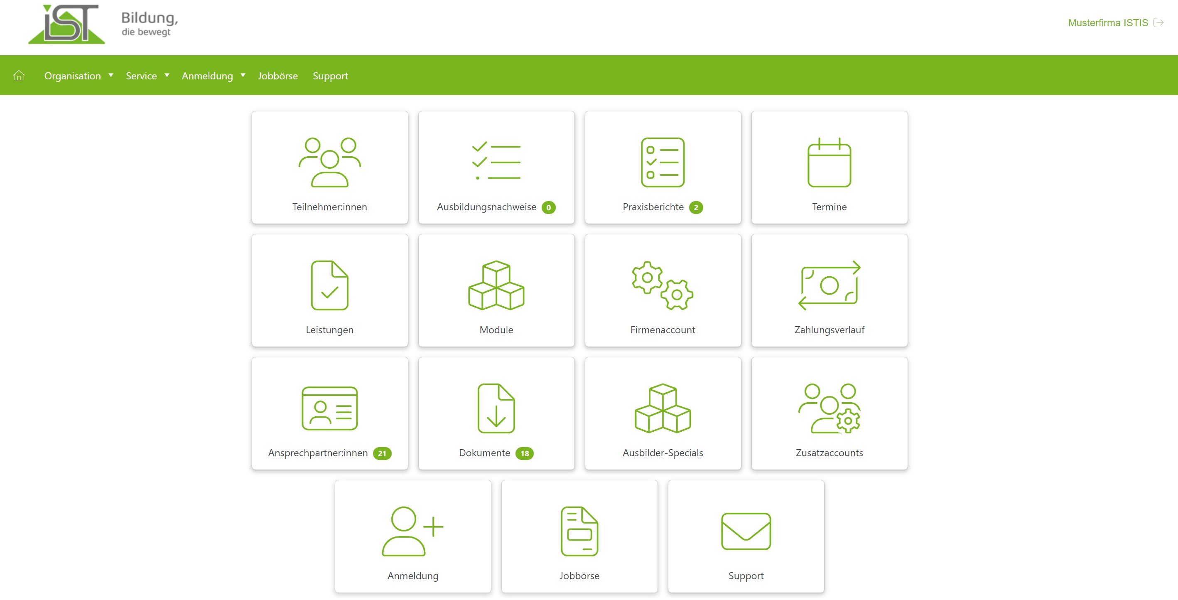This screenshot has width=1178, height=600.
Task: Select Support in the navigation bar
Action: 330,76
